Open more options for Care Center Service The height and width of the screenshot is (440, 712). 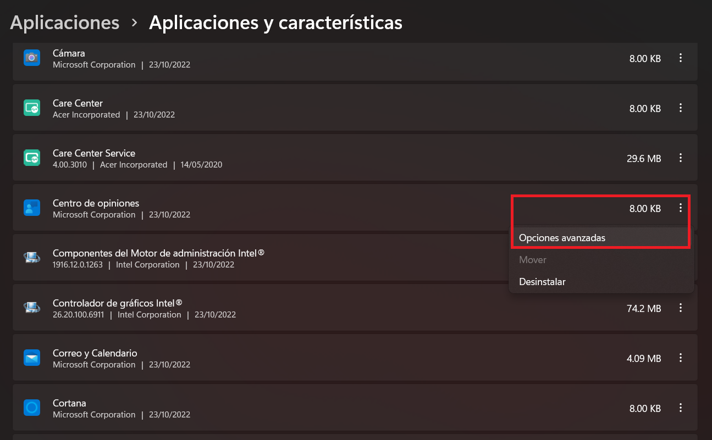681,158
